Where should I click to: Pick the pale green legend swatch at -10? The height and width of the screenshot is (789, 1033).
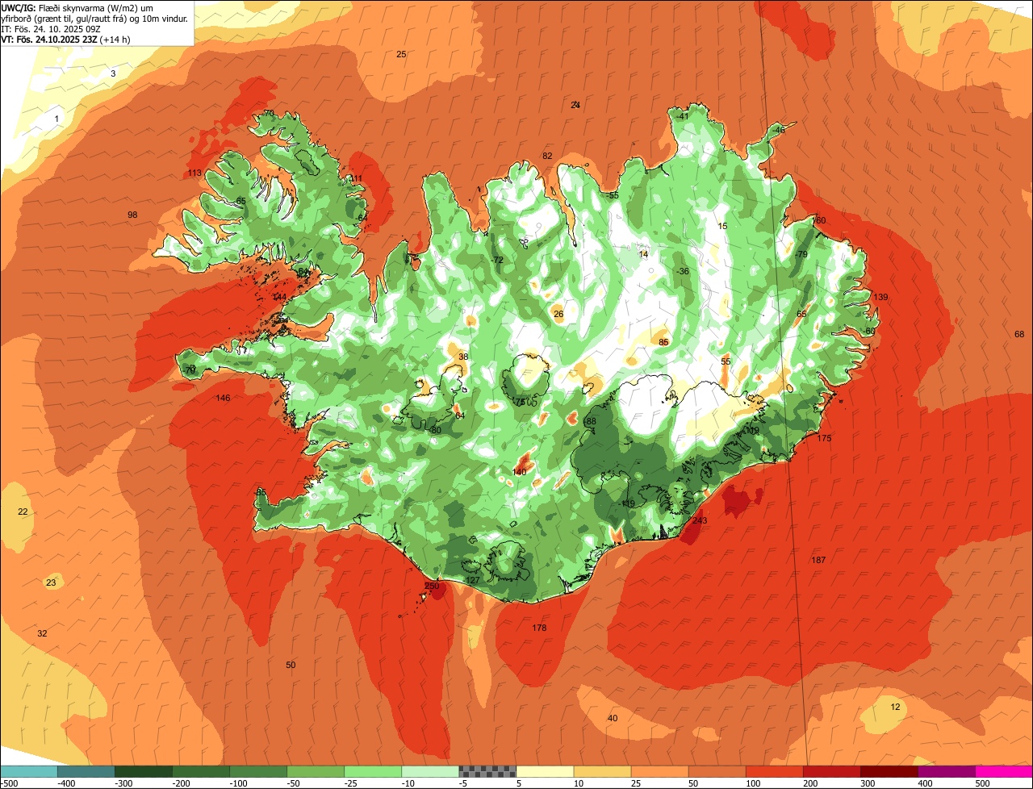(x=430, y=771)
